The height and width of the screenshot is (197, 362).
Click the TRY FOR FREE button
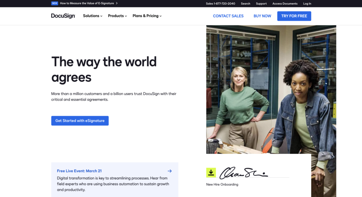[294, 16]
